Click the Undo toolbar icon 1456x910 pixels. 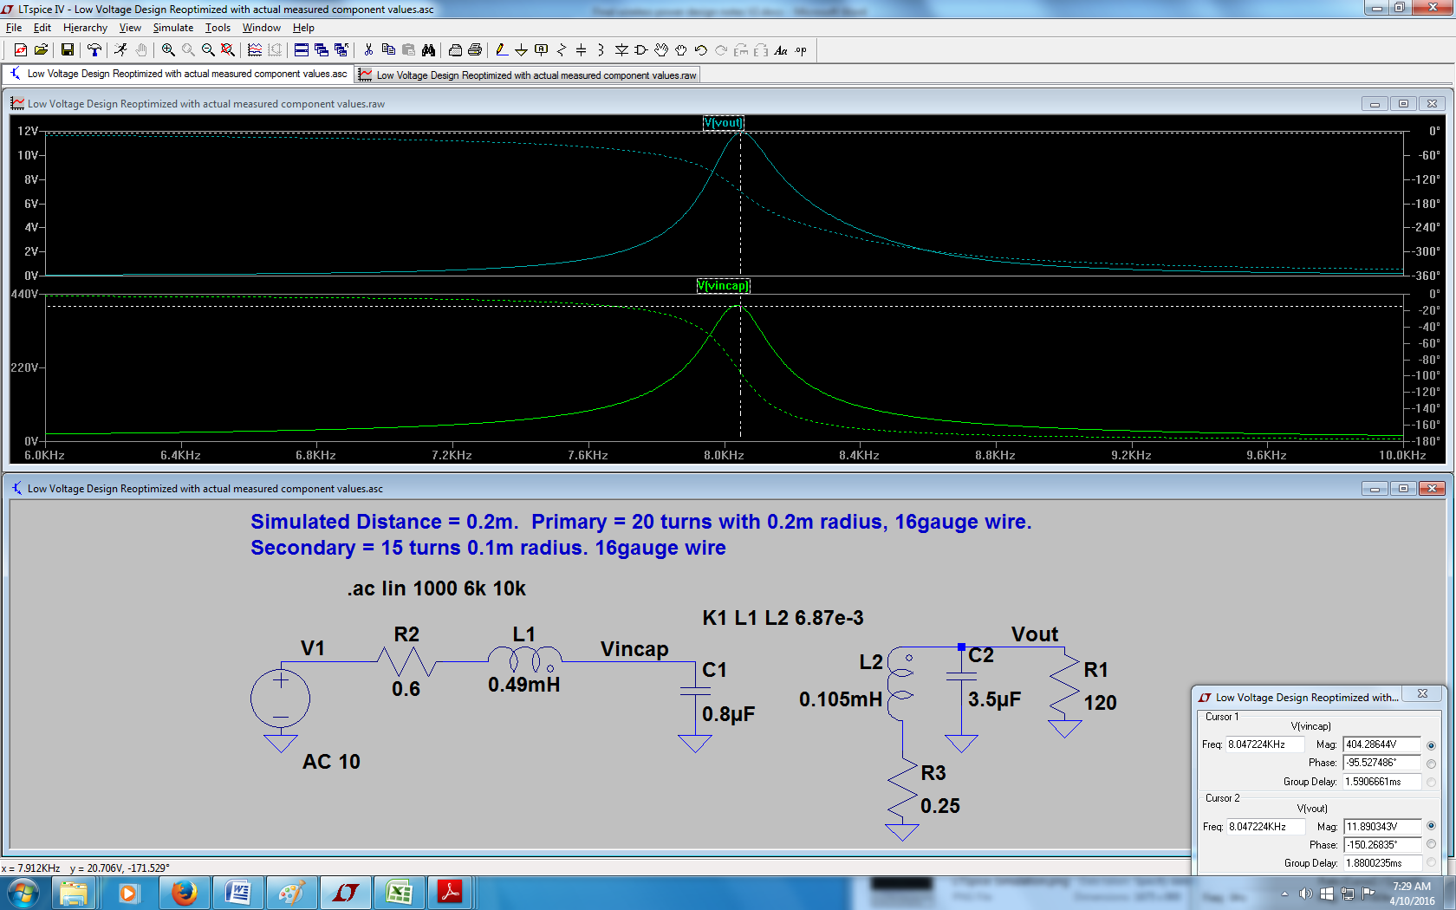(x=700, y=49)
